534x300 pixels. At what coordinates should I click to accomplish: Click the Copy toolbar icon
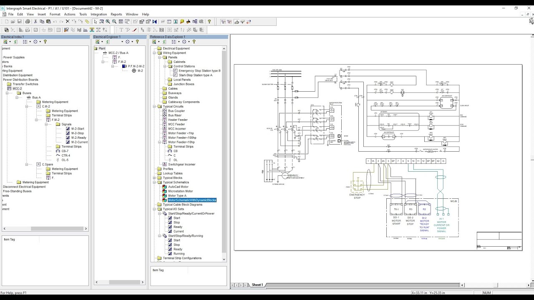click(x=42, y=21)
